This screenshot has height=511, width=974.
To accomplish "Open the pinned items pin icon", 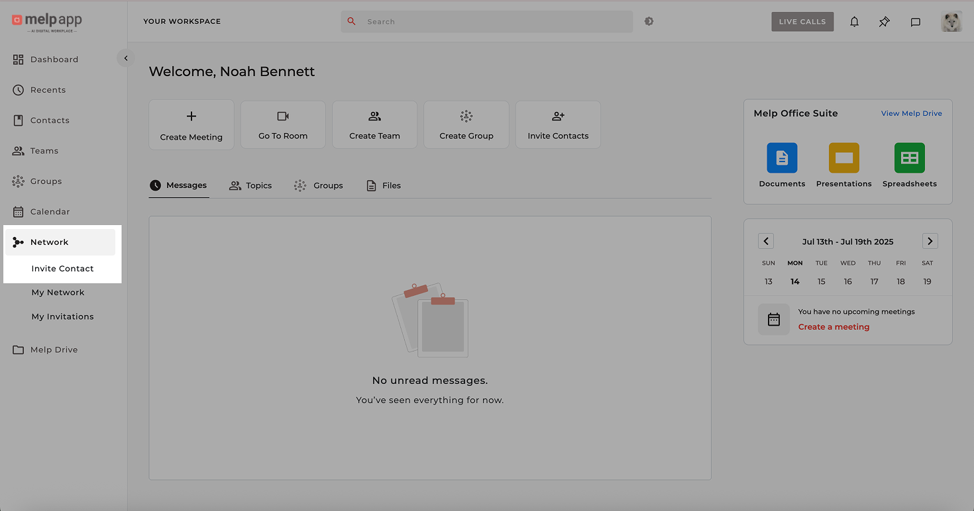I will pyautogui.click(x=885, y=22).
